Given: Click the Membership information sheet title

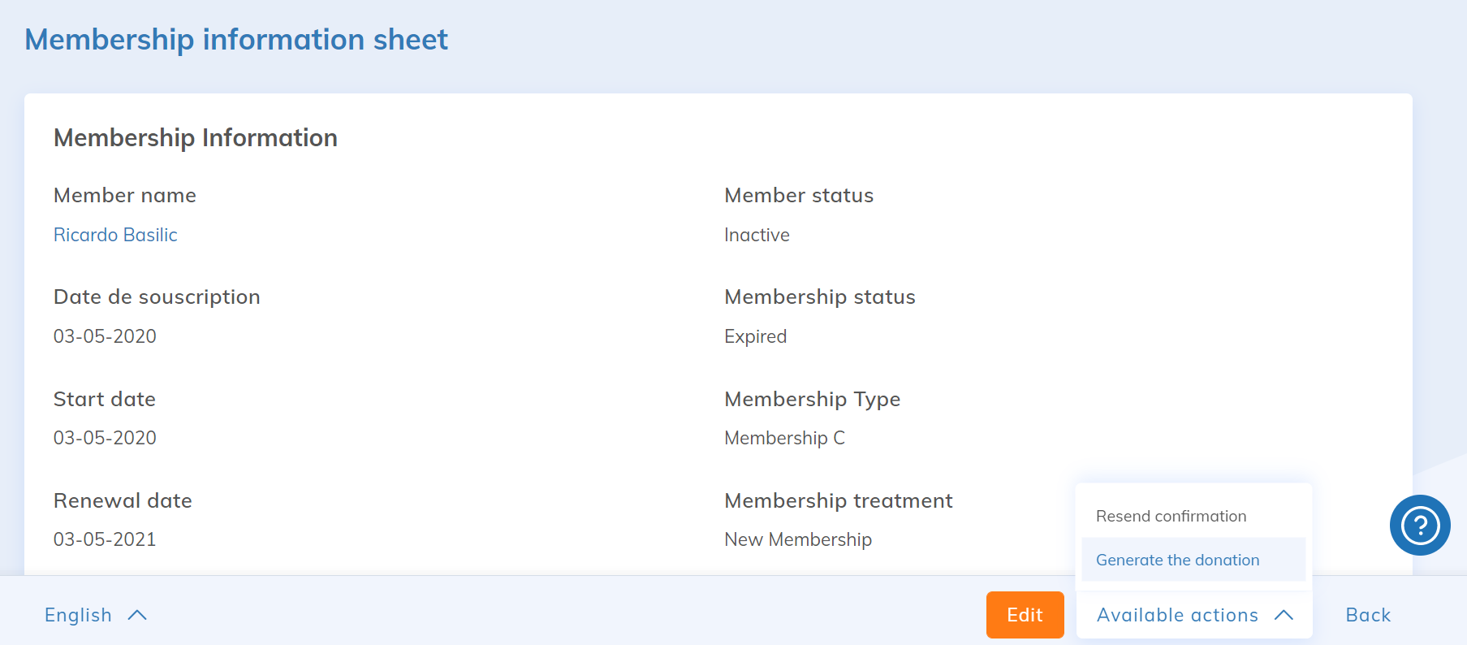Looking at the screenshot, I should (x=236, y=39).
